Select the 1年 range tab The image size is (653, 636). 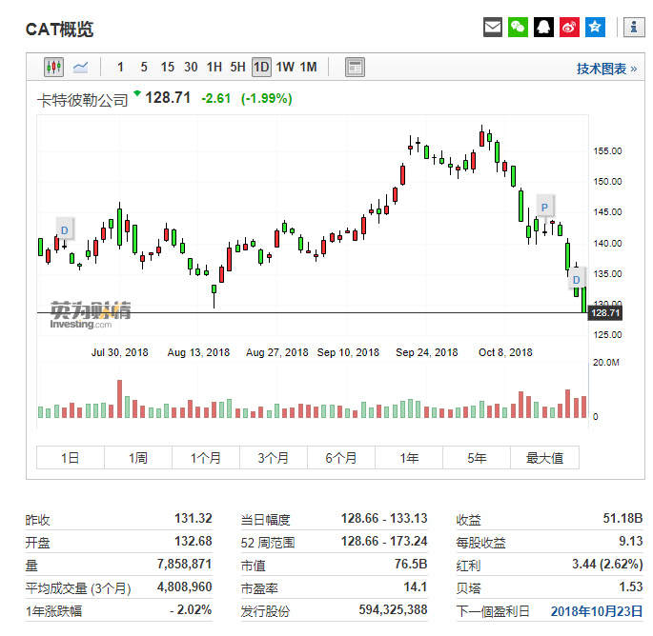(409, 458)
